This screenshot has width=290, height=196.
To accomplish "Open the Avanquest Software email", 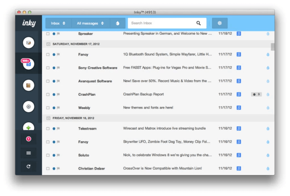I will 167,81.
